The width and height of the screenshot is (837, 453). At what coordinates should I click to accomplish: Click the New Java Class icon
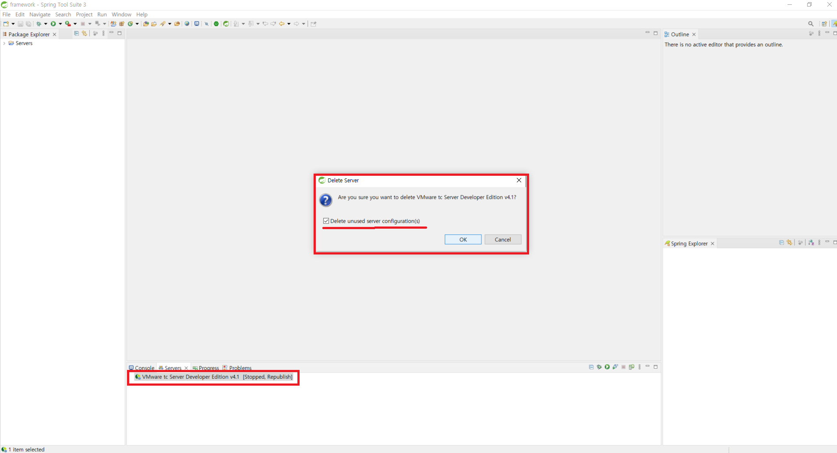130,24
